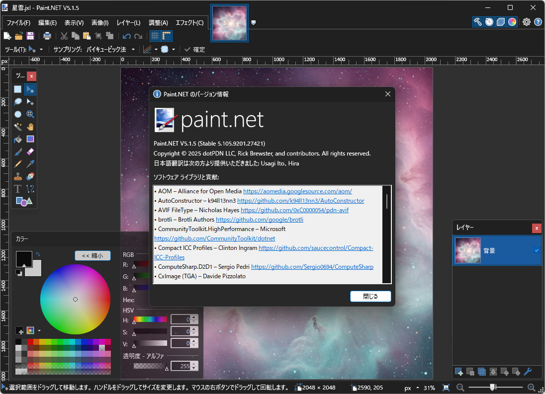Select the Clone Stamp tool

coord(17,176)
